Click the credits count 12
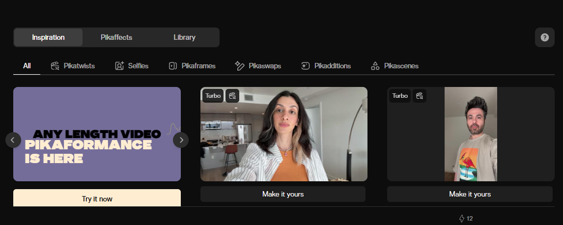This screenshot has height=225, width=563. point(470,219)
